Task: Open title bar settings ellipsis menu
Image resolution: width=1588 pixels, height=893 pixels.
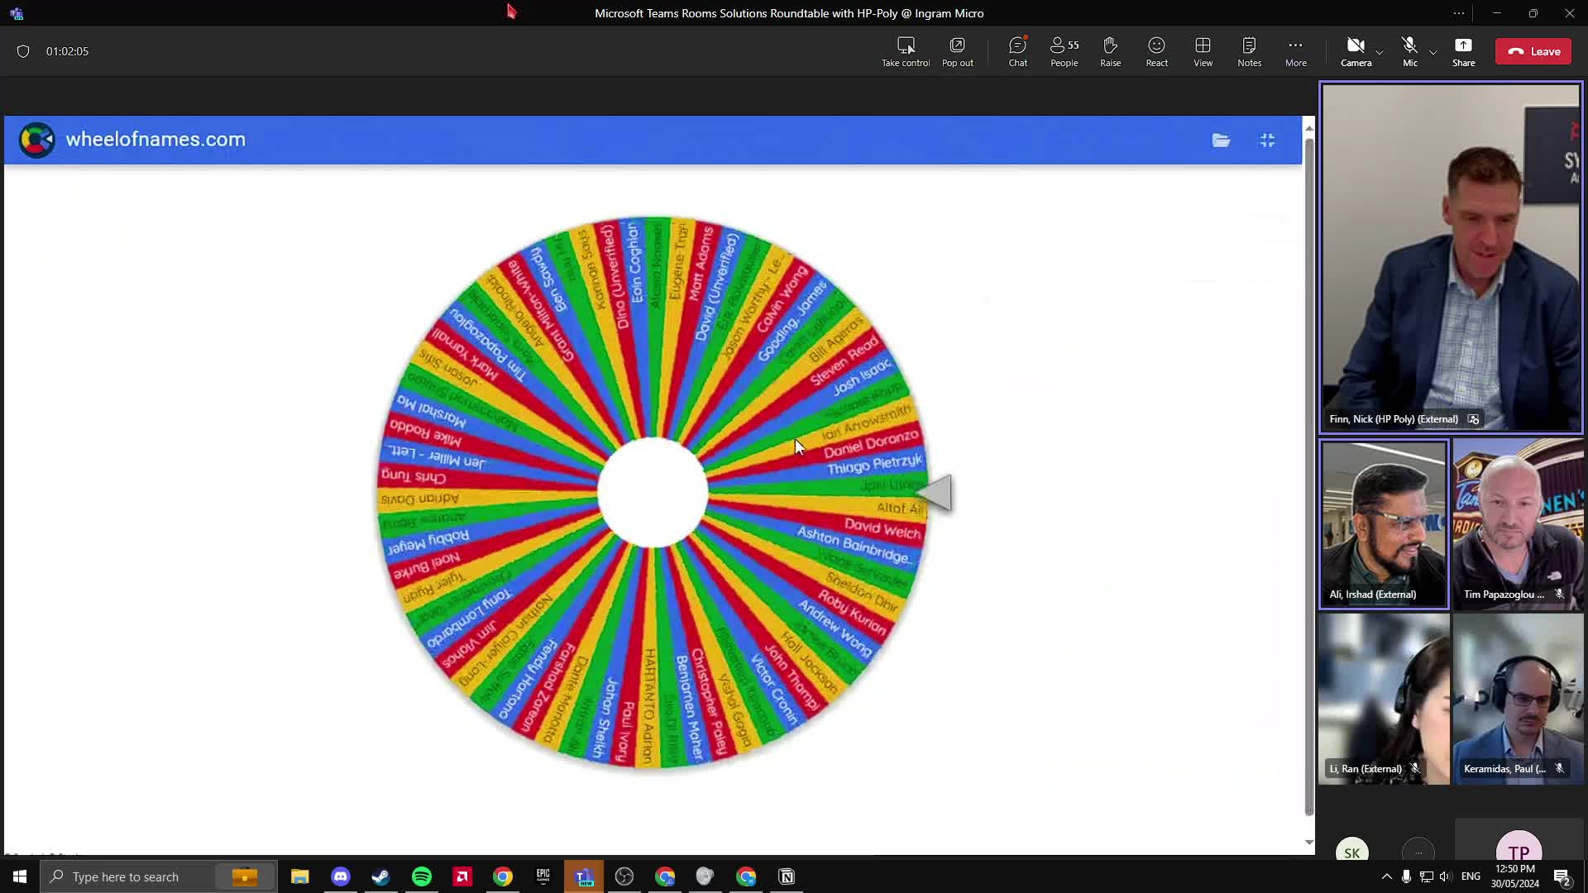Action: point(1458,13)
